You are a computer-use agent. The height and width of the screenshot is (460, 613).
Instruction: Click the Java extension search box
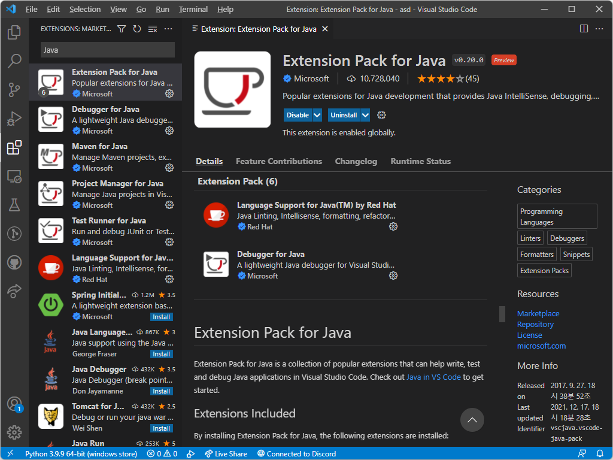108,50
